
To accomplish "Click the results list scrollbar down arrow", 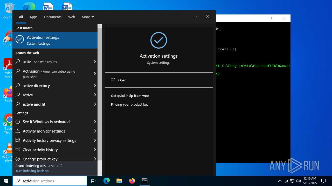I will 100,174.
